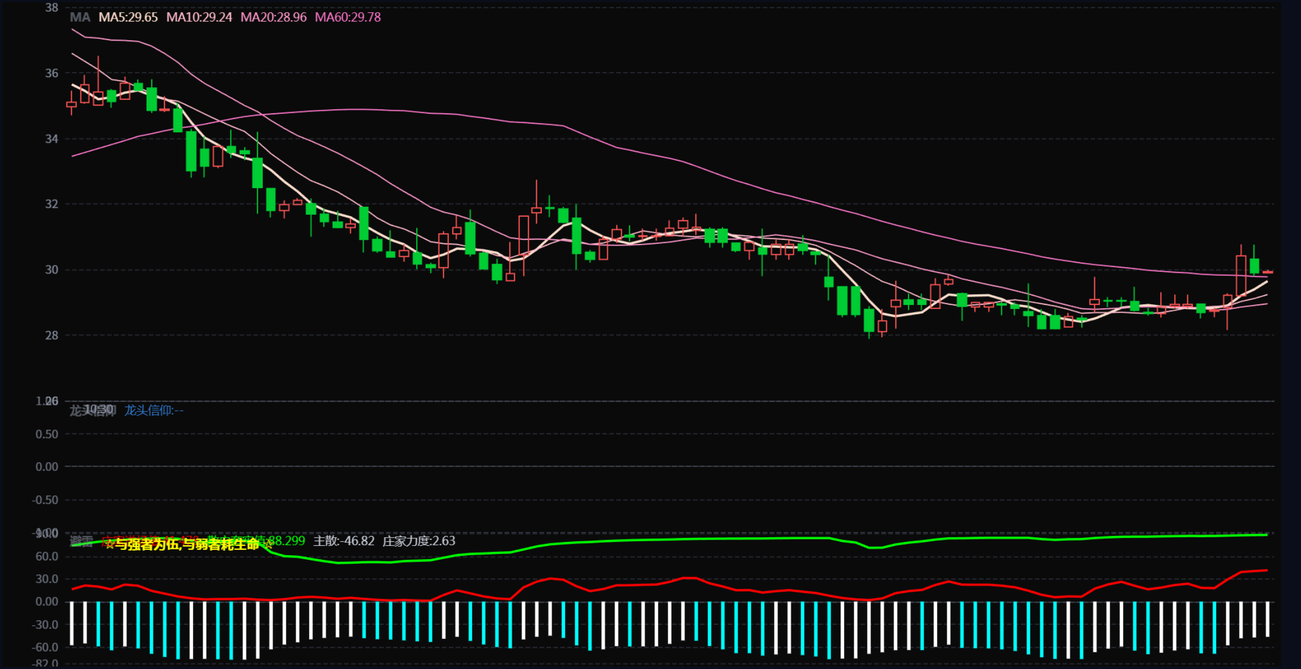Select the MA5:29.65 legend value
This screenshot has height=669, width=1301.
click(128, 17)
